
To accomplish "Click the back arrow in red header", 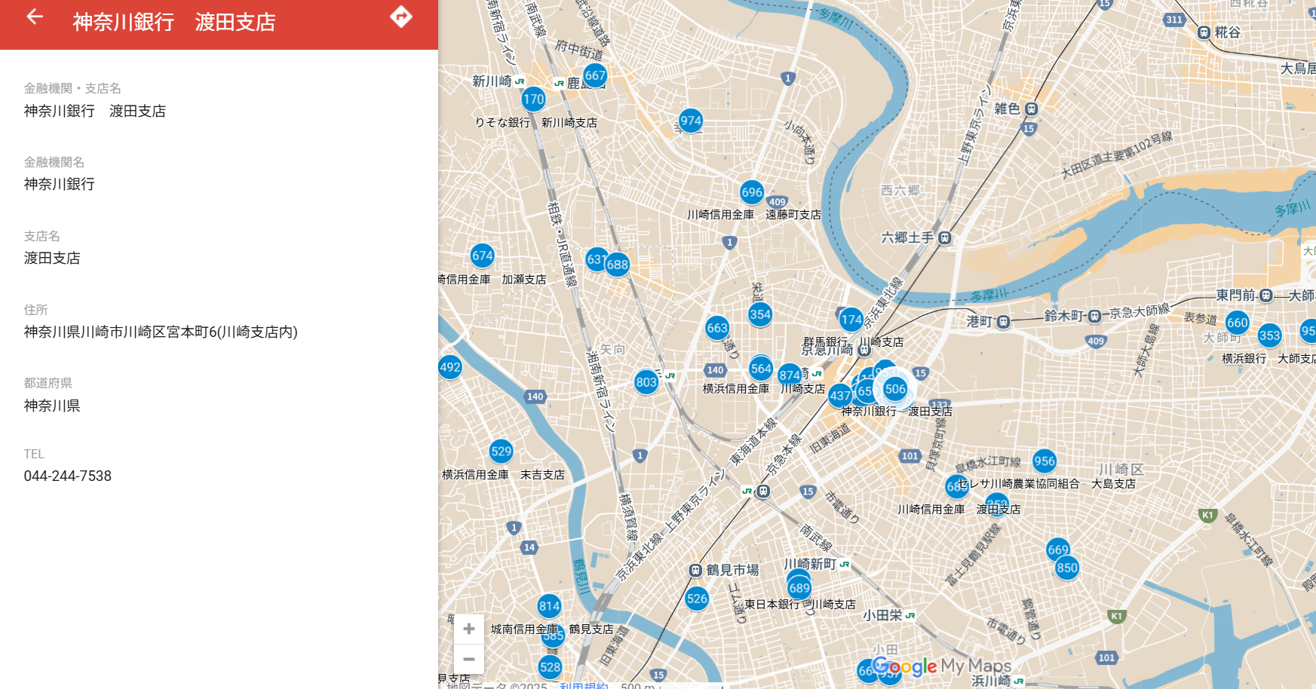I will point(35,17).
